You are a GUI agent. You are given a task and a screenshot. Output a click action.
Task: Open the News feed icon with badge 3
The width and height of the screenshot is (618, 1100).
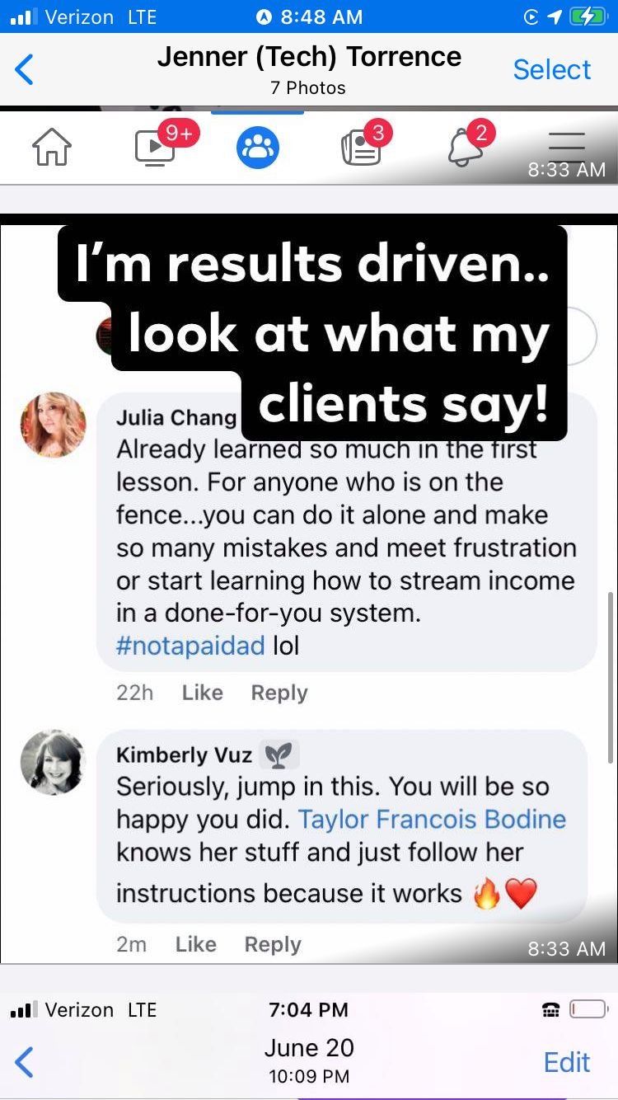361,149
